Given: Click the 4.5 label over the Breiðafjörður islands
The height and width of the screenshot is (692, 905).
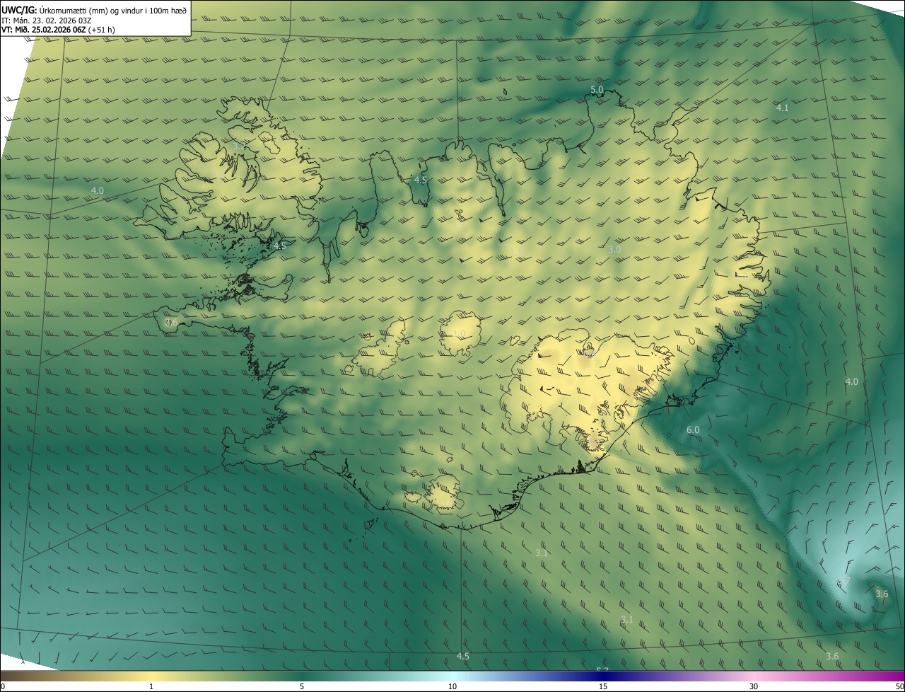Looking at the screenshot, I should click(279, 246).
